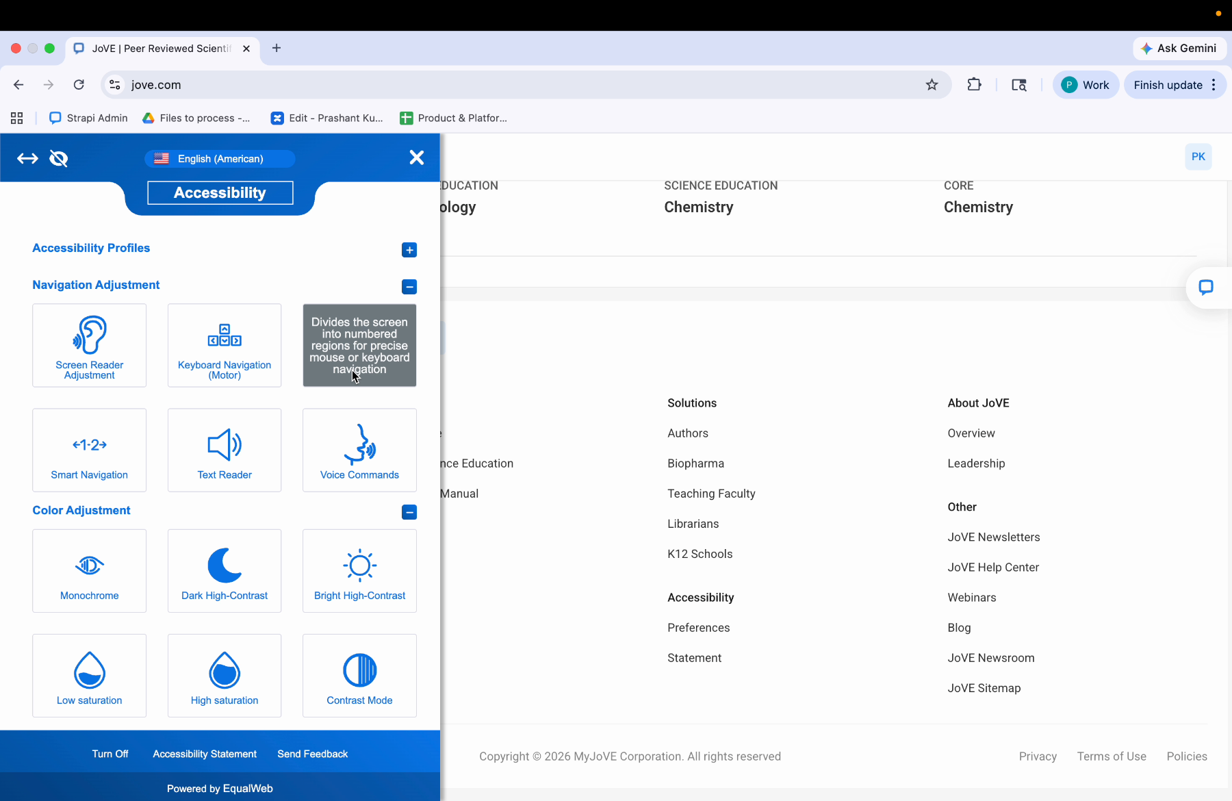This screenshot has width=1232, height=801.
Task: Reload the jove.com page
Action: [x=79, y=85]
